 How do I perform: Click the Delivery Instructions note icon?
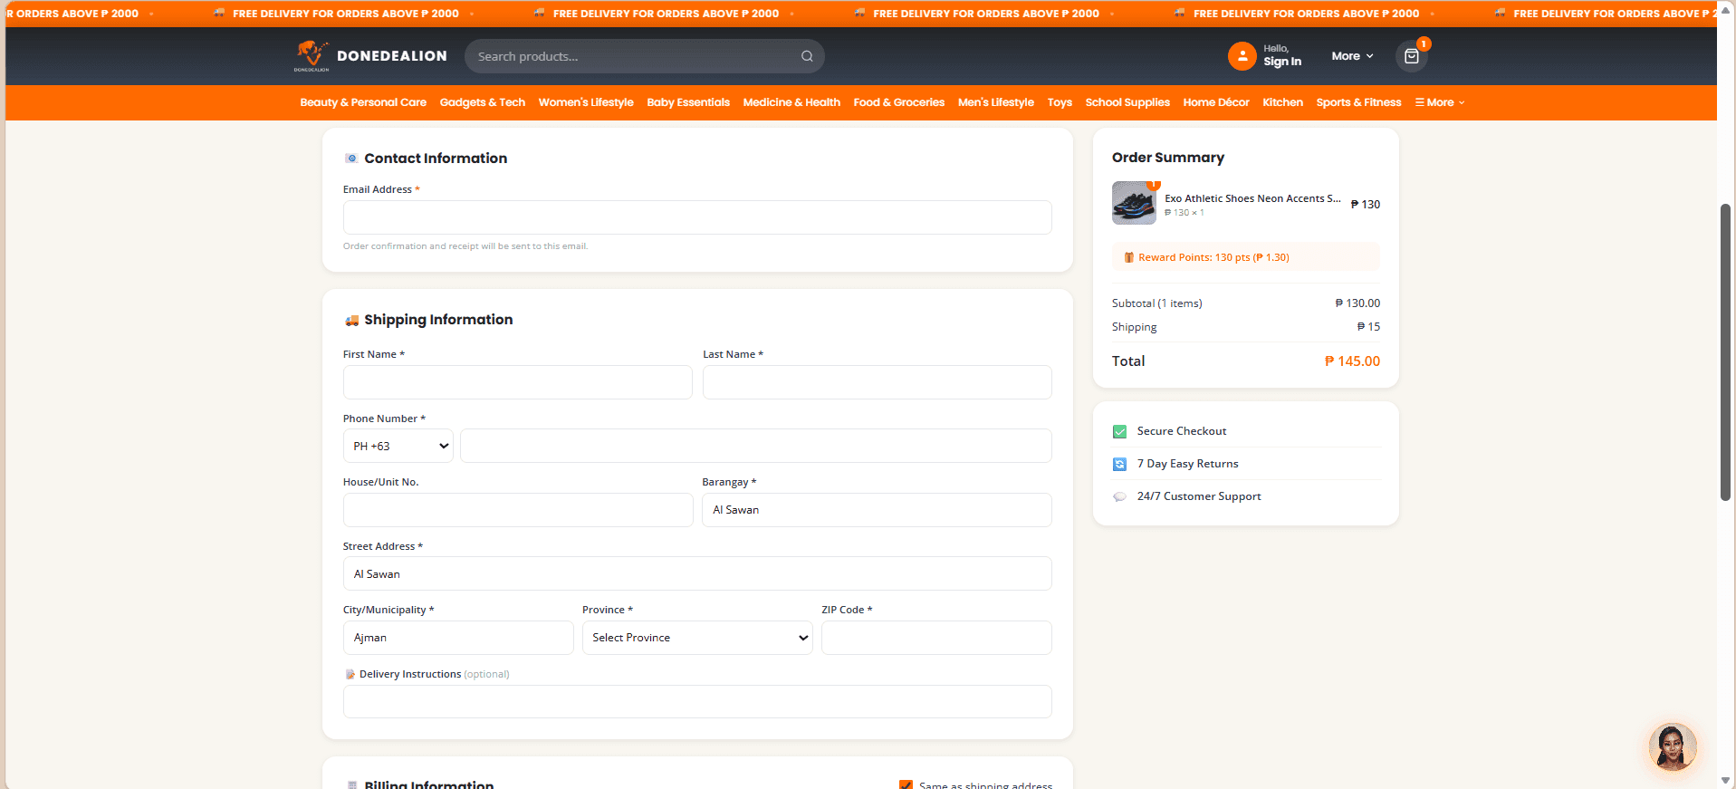350,674
